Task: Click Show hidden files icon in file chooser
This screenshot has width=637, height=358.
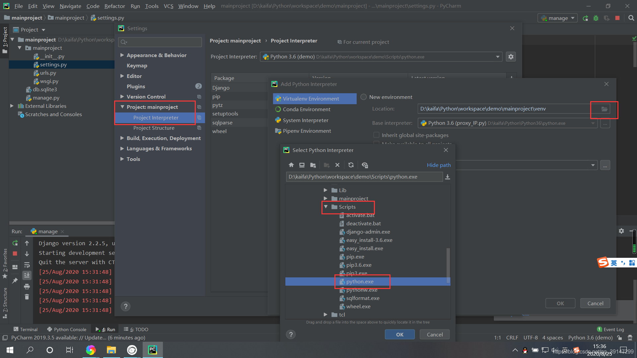Action: click(365, 165)
